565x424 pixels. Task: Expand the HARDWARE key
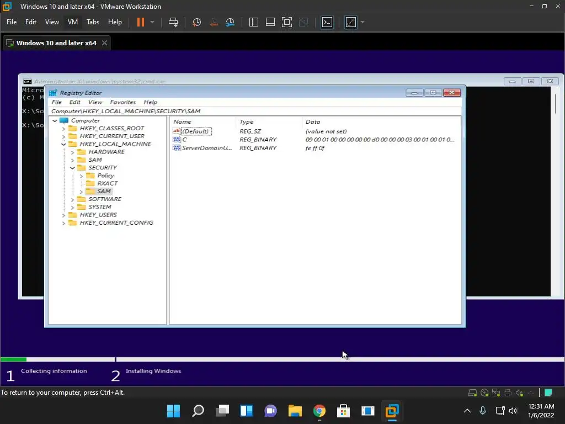[72, 152]
